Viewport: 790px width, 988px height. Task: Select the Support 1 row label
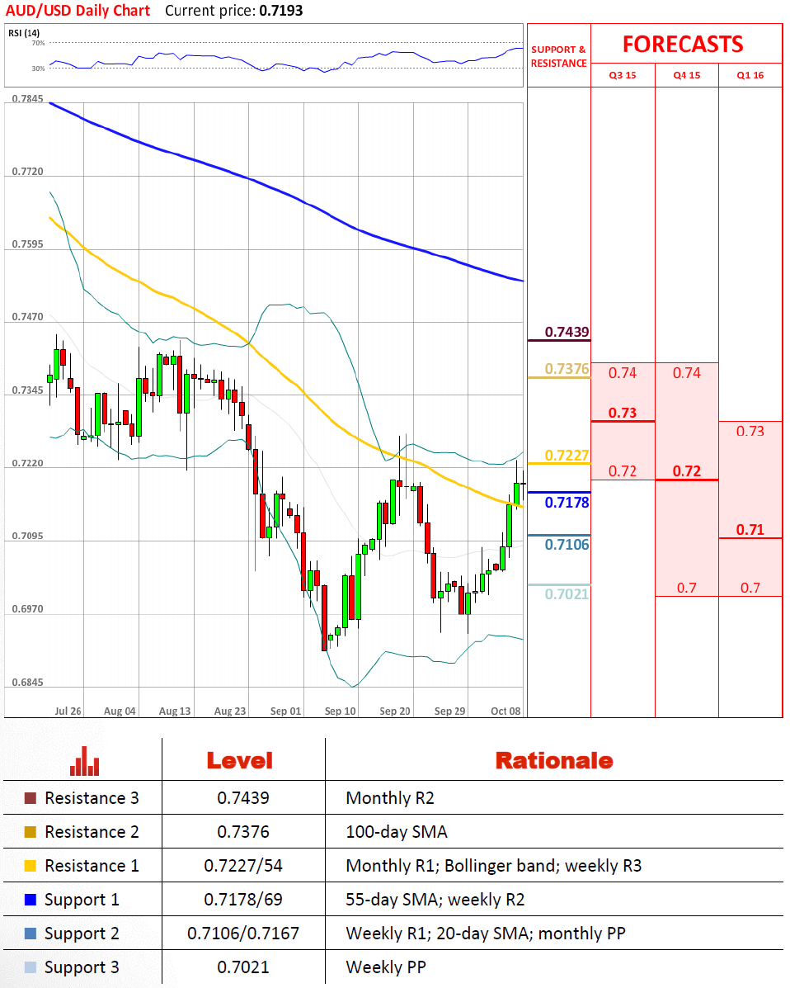(82, 900)
